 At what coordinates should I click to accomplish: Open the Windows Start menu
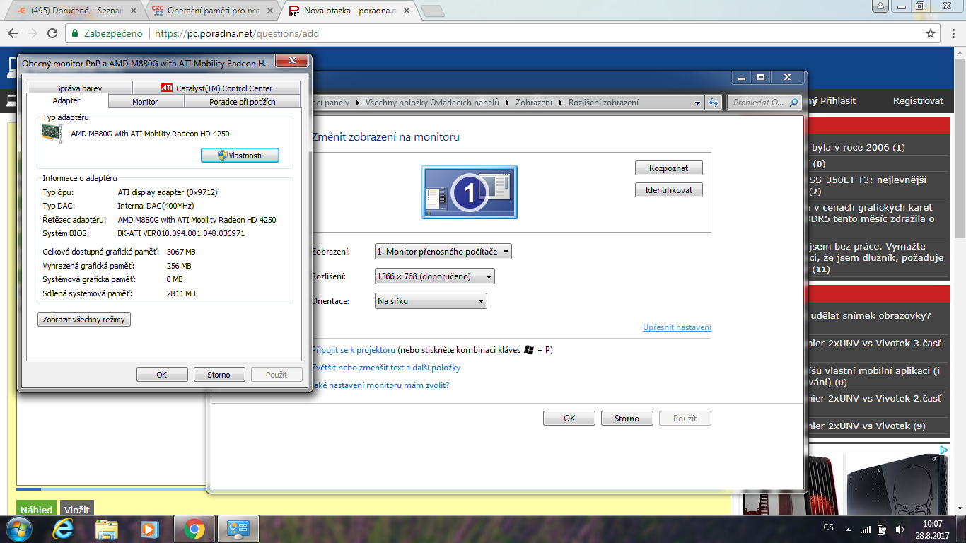19,529
